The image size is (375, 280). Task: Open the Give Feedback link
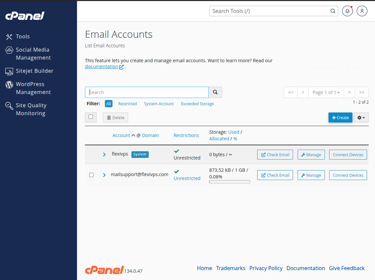click(347, 268)
